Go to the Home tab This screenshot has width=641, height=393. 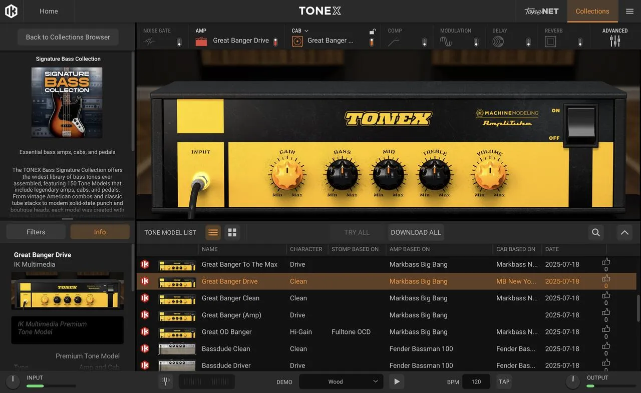click(49, 11)
